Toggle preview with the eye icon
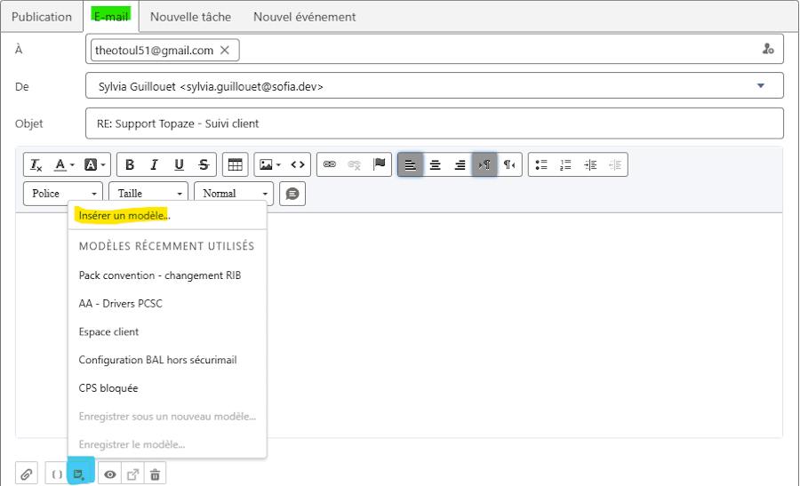Screen dimensions: 800x486 (109, 474)
